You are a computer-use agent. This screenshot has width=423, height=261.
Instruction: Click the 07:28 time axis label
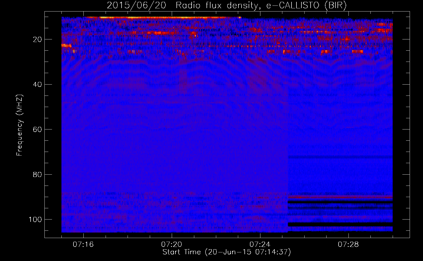pos(348,245)
